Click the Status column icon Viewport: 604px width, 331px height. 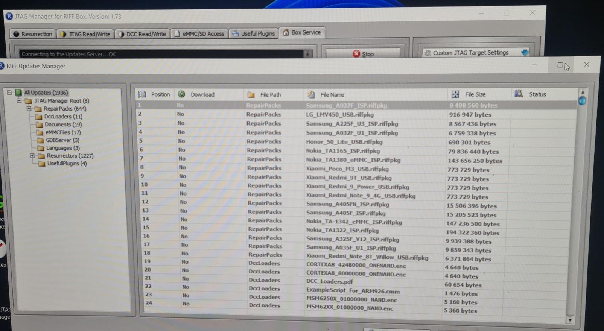(519, 94)
